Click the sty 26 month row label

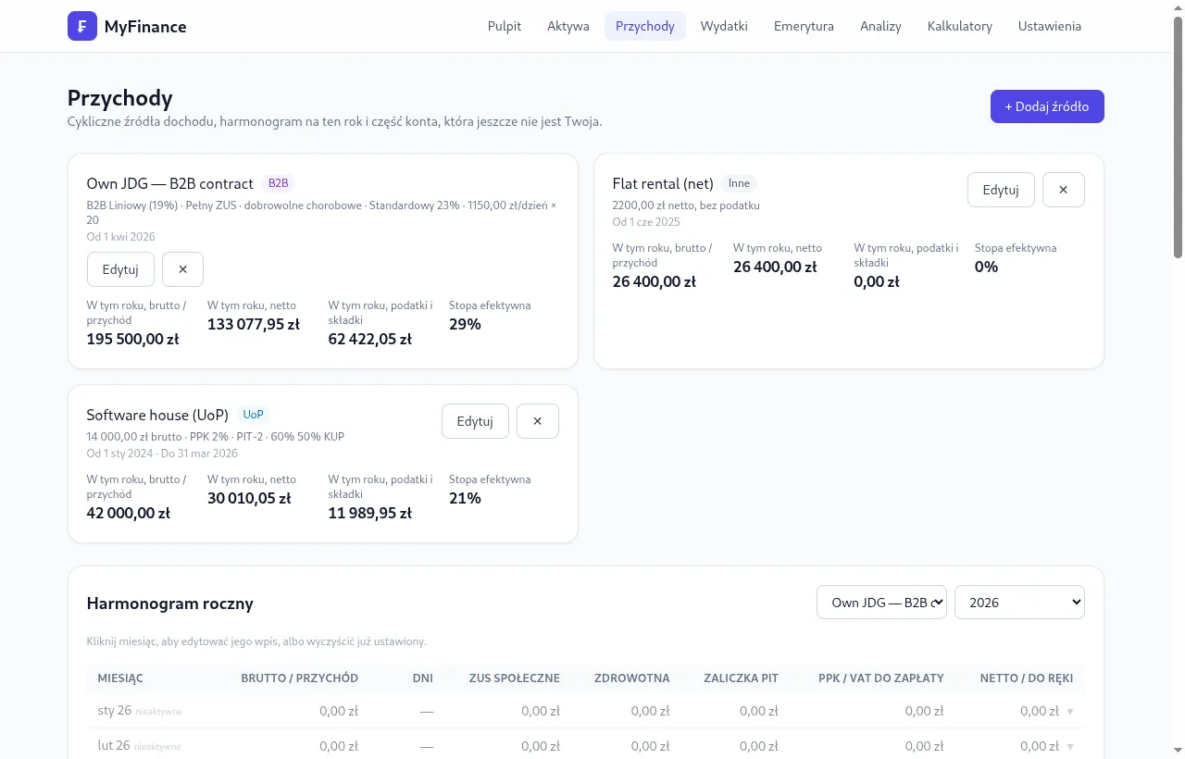click(114, 711)
